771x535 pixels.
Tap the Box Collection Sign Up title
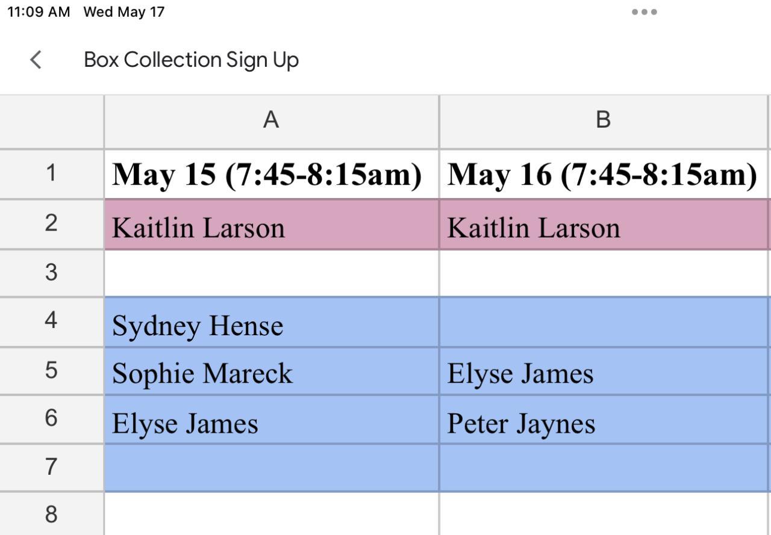point(191,60)
